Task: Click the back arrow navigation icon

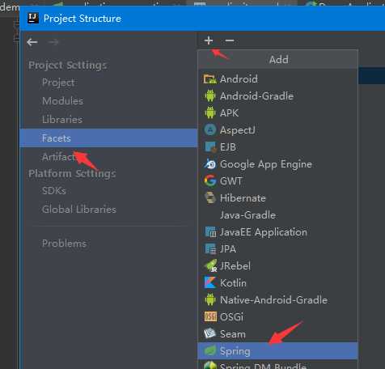Action: (x=32, y=42)
